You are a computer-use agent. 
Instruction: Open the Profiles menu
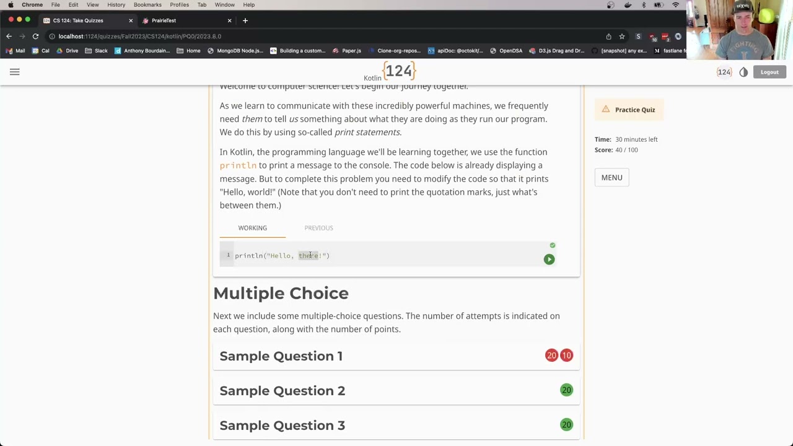point(179,5)
